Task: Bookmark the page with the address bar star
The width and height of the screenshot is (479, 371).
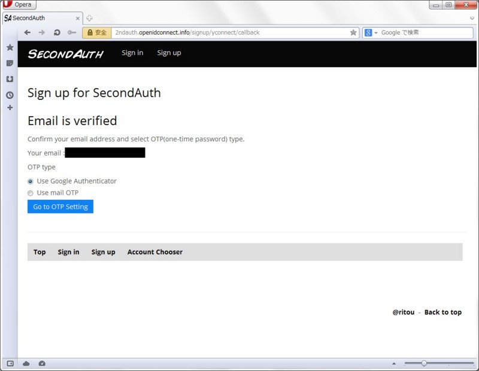Action: (353, 32)
